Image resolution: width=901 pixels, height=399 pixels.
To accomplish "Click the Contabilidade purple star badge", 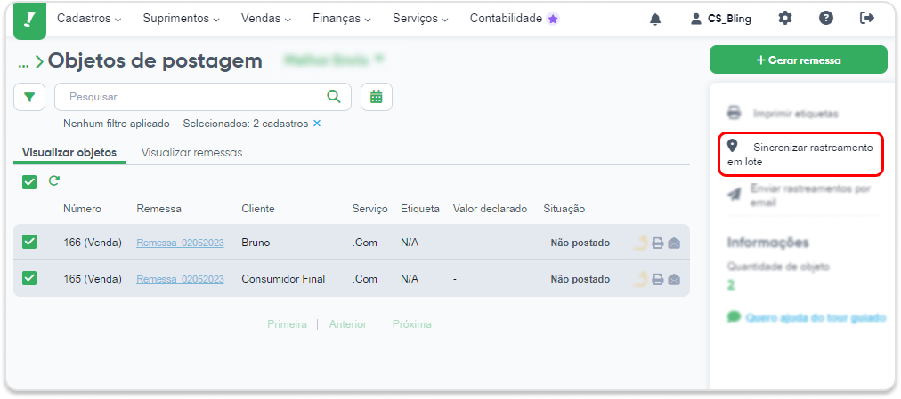I will [553, 19].
